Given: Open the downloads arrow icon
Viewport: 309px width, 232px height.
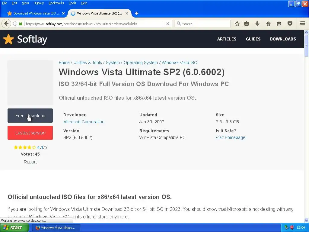Looking at the screenshot, I should (257, 24).
